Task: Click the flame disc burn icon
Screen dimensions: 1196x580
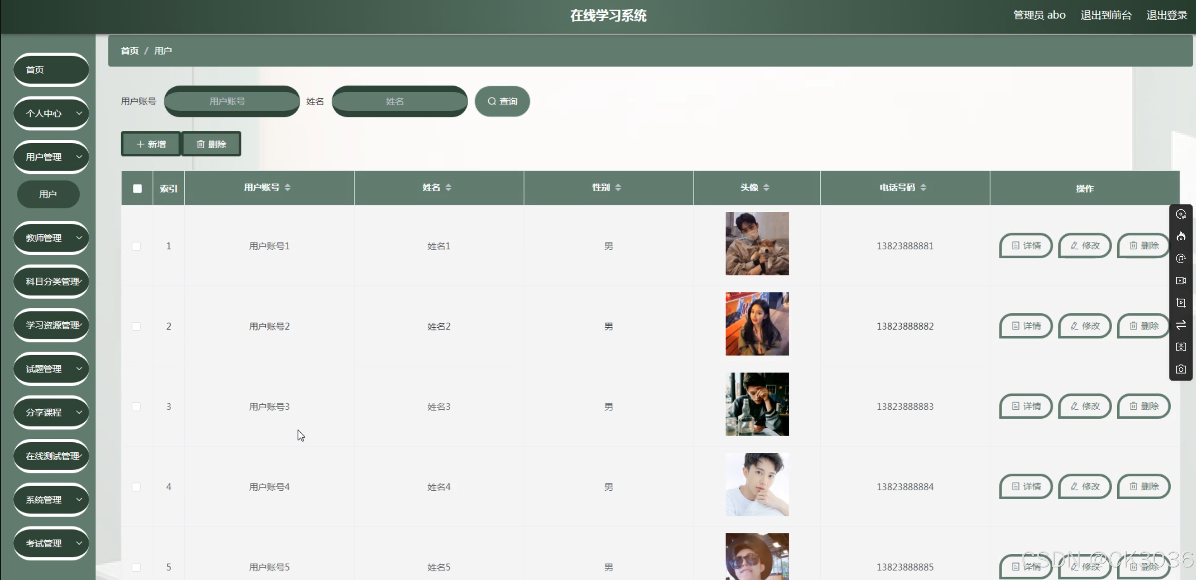Action: tap(1181, 236)
